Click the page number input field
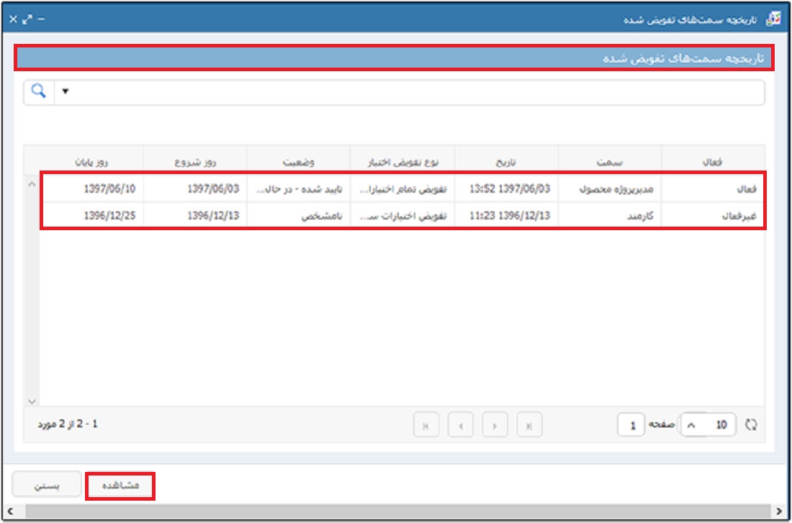The width and height of the screenshot is (792, 523). coord(631,425)
